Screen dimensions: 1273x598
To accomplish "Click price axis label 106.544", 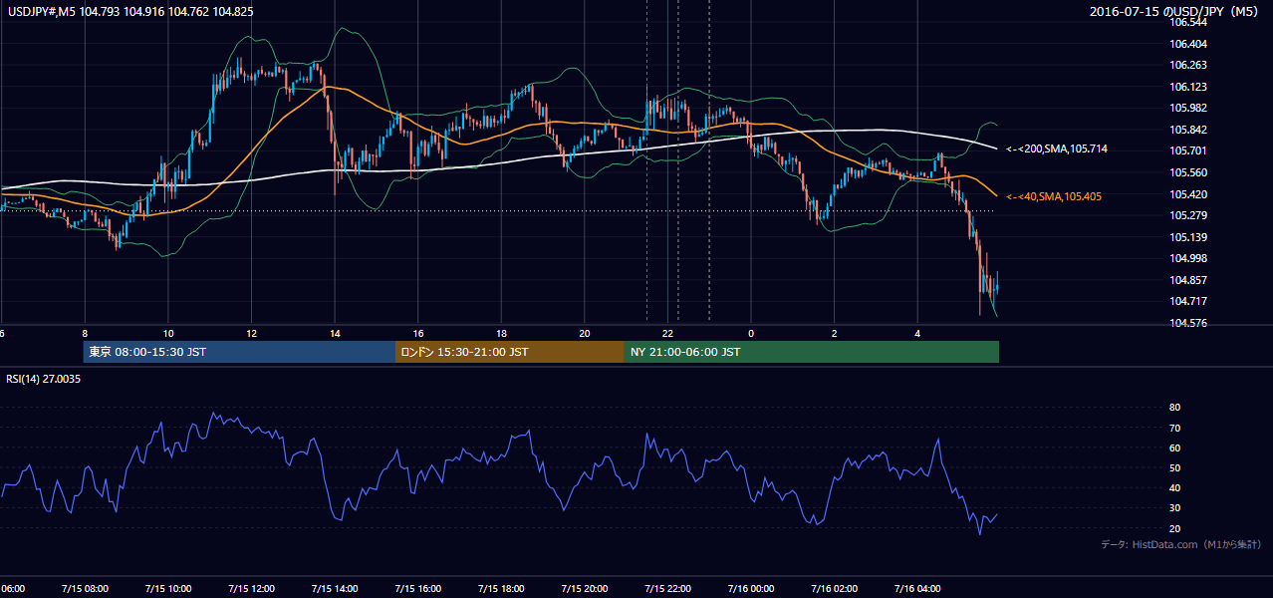I will pyautogui.click(x=1188, y=22).
